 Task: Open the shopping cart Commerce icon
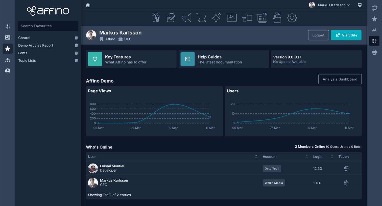(201, 18)
